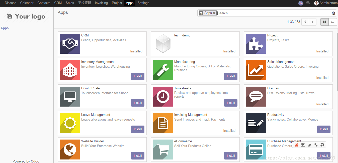The height and width of the screenshot is (163, 338).
Task: Install the Productivity app
Action: (x=324, y=129)
